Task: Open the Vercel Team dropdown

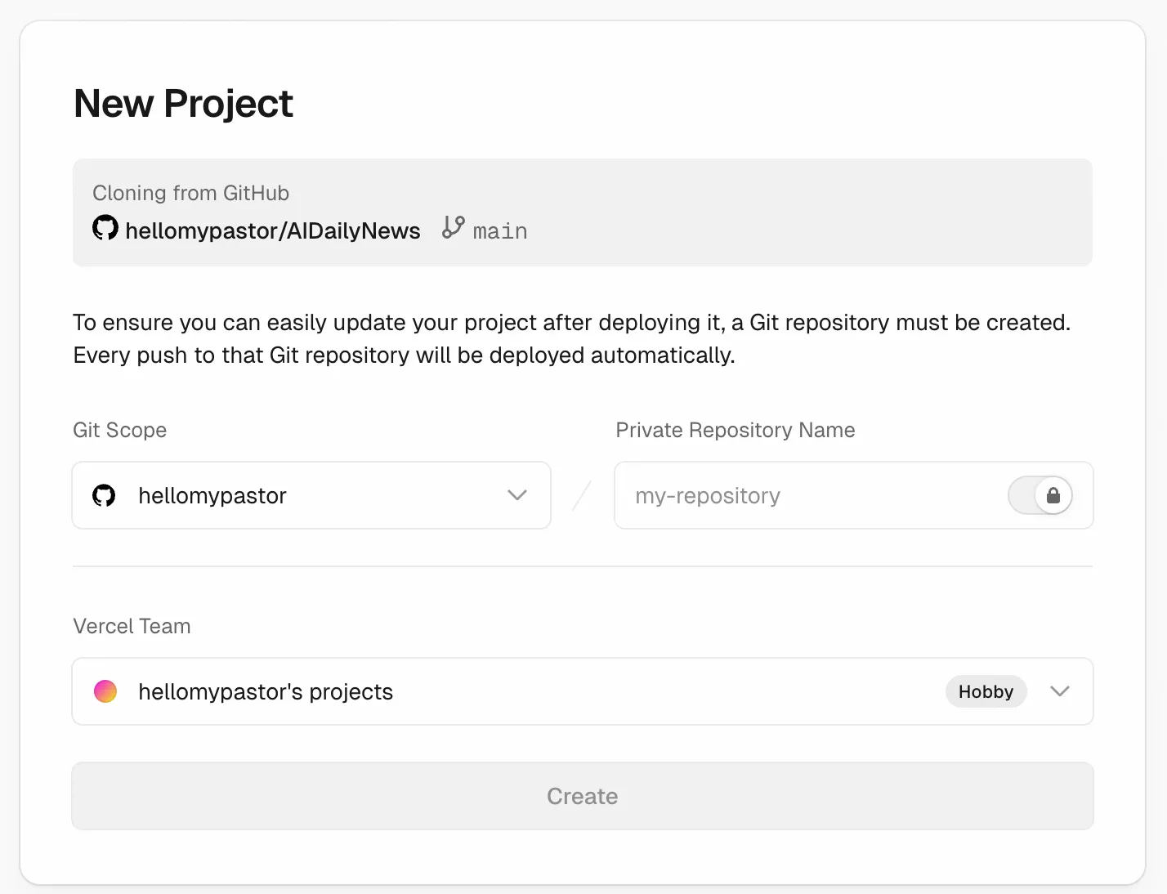Action: (x=583, y=691)
